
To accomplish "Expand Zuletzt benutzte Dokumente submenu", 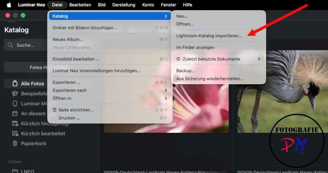I will [218, 59].
